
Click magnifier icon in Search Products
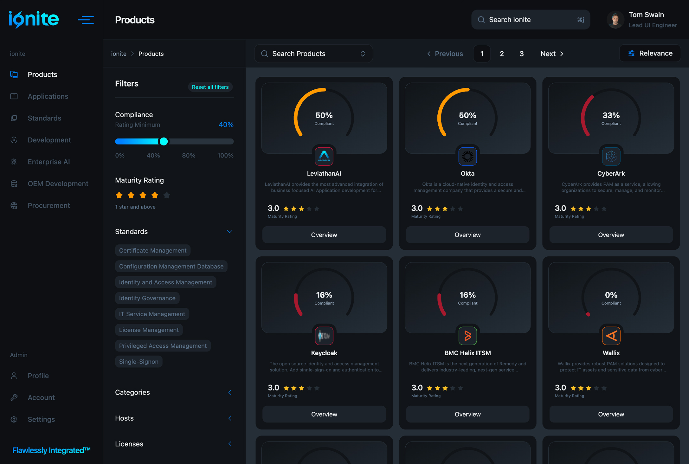(264, 54)
